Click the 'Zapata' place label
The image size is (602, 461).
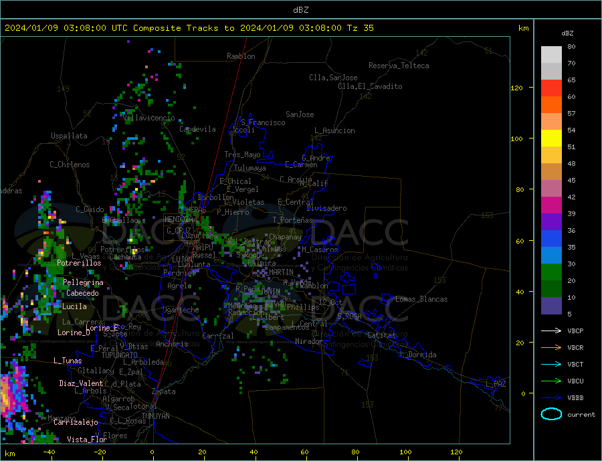pyautogui.click(x=164, y=391)
